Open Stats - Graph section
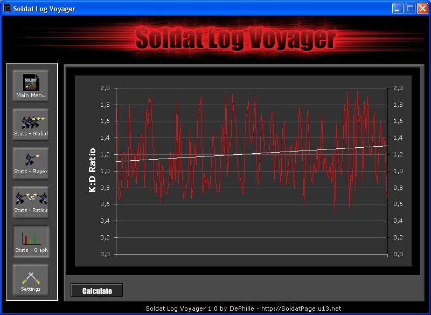The height and width of the screenshot is (315, 431). [x=31, y=242]
